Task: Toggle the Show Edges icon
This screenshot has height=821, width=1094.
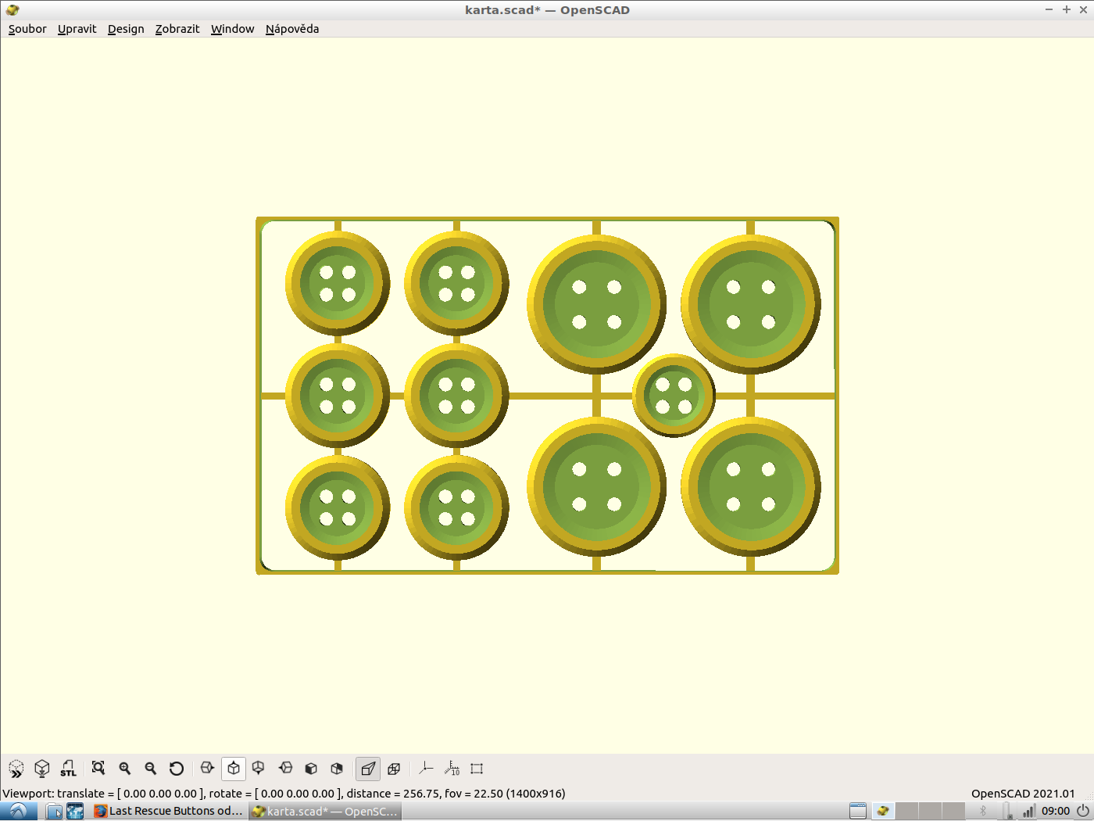Action: click(x=477, y=769)
